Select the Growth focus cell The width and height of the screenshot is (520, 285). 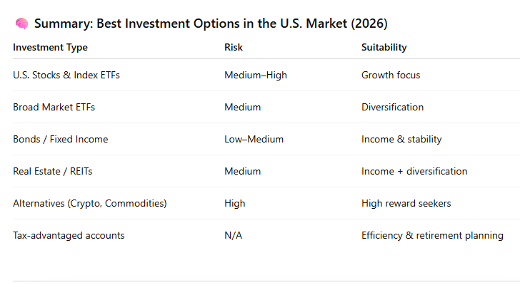pyautogui.click(x=391, y=75)
